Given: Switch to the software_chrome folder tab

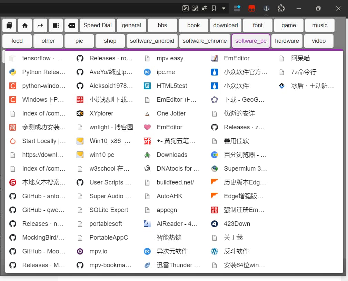Looking at the screenshot, I should tap(205, 41).
